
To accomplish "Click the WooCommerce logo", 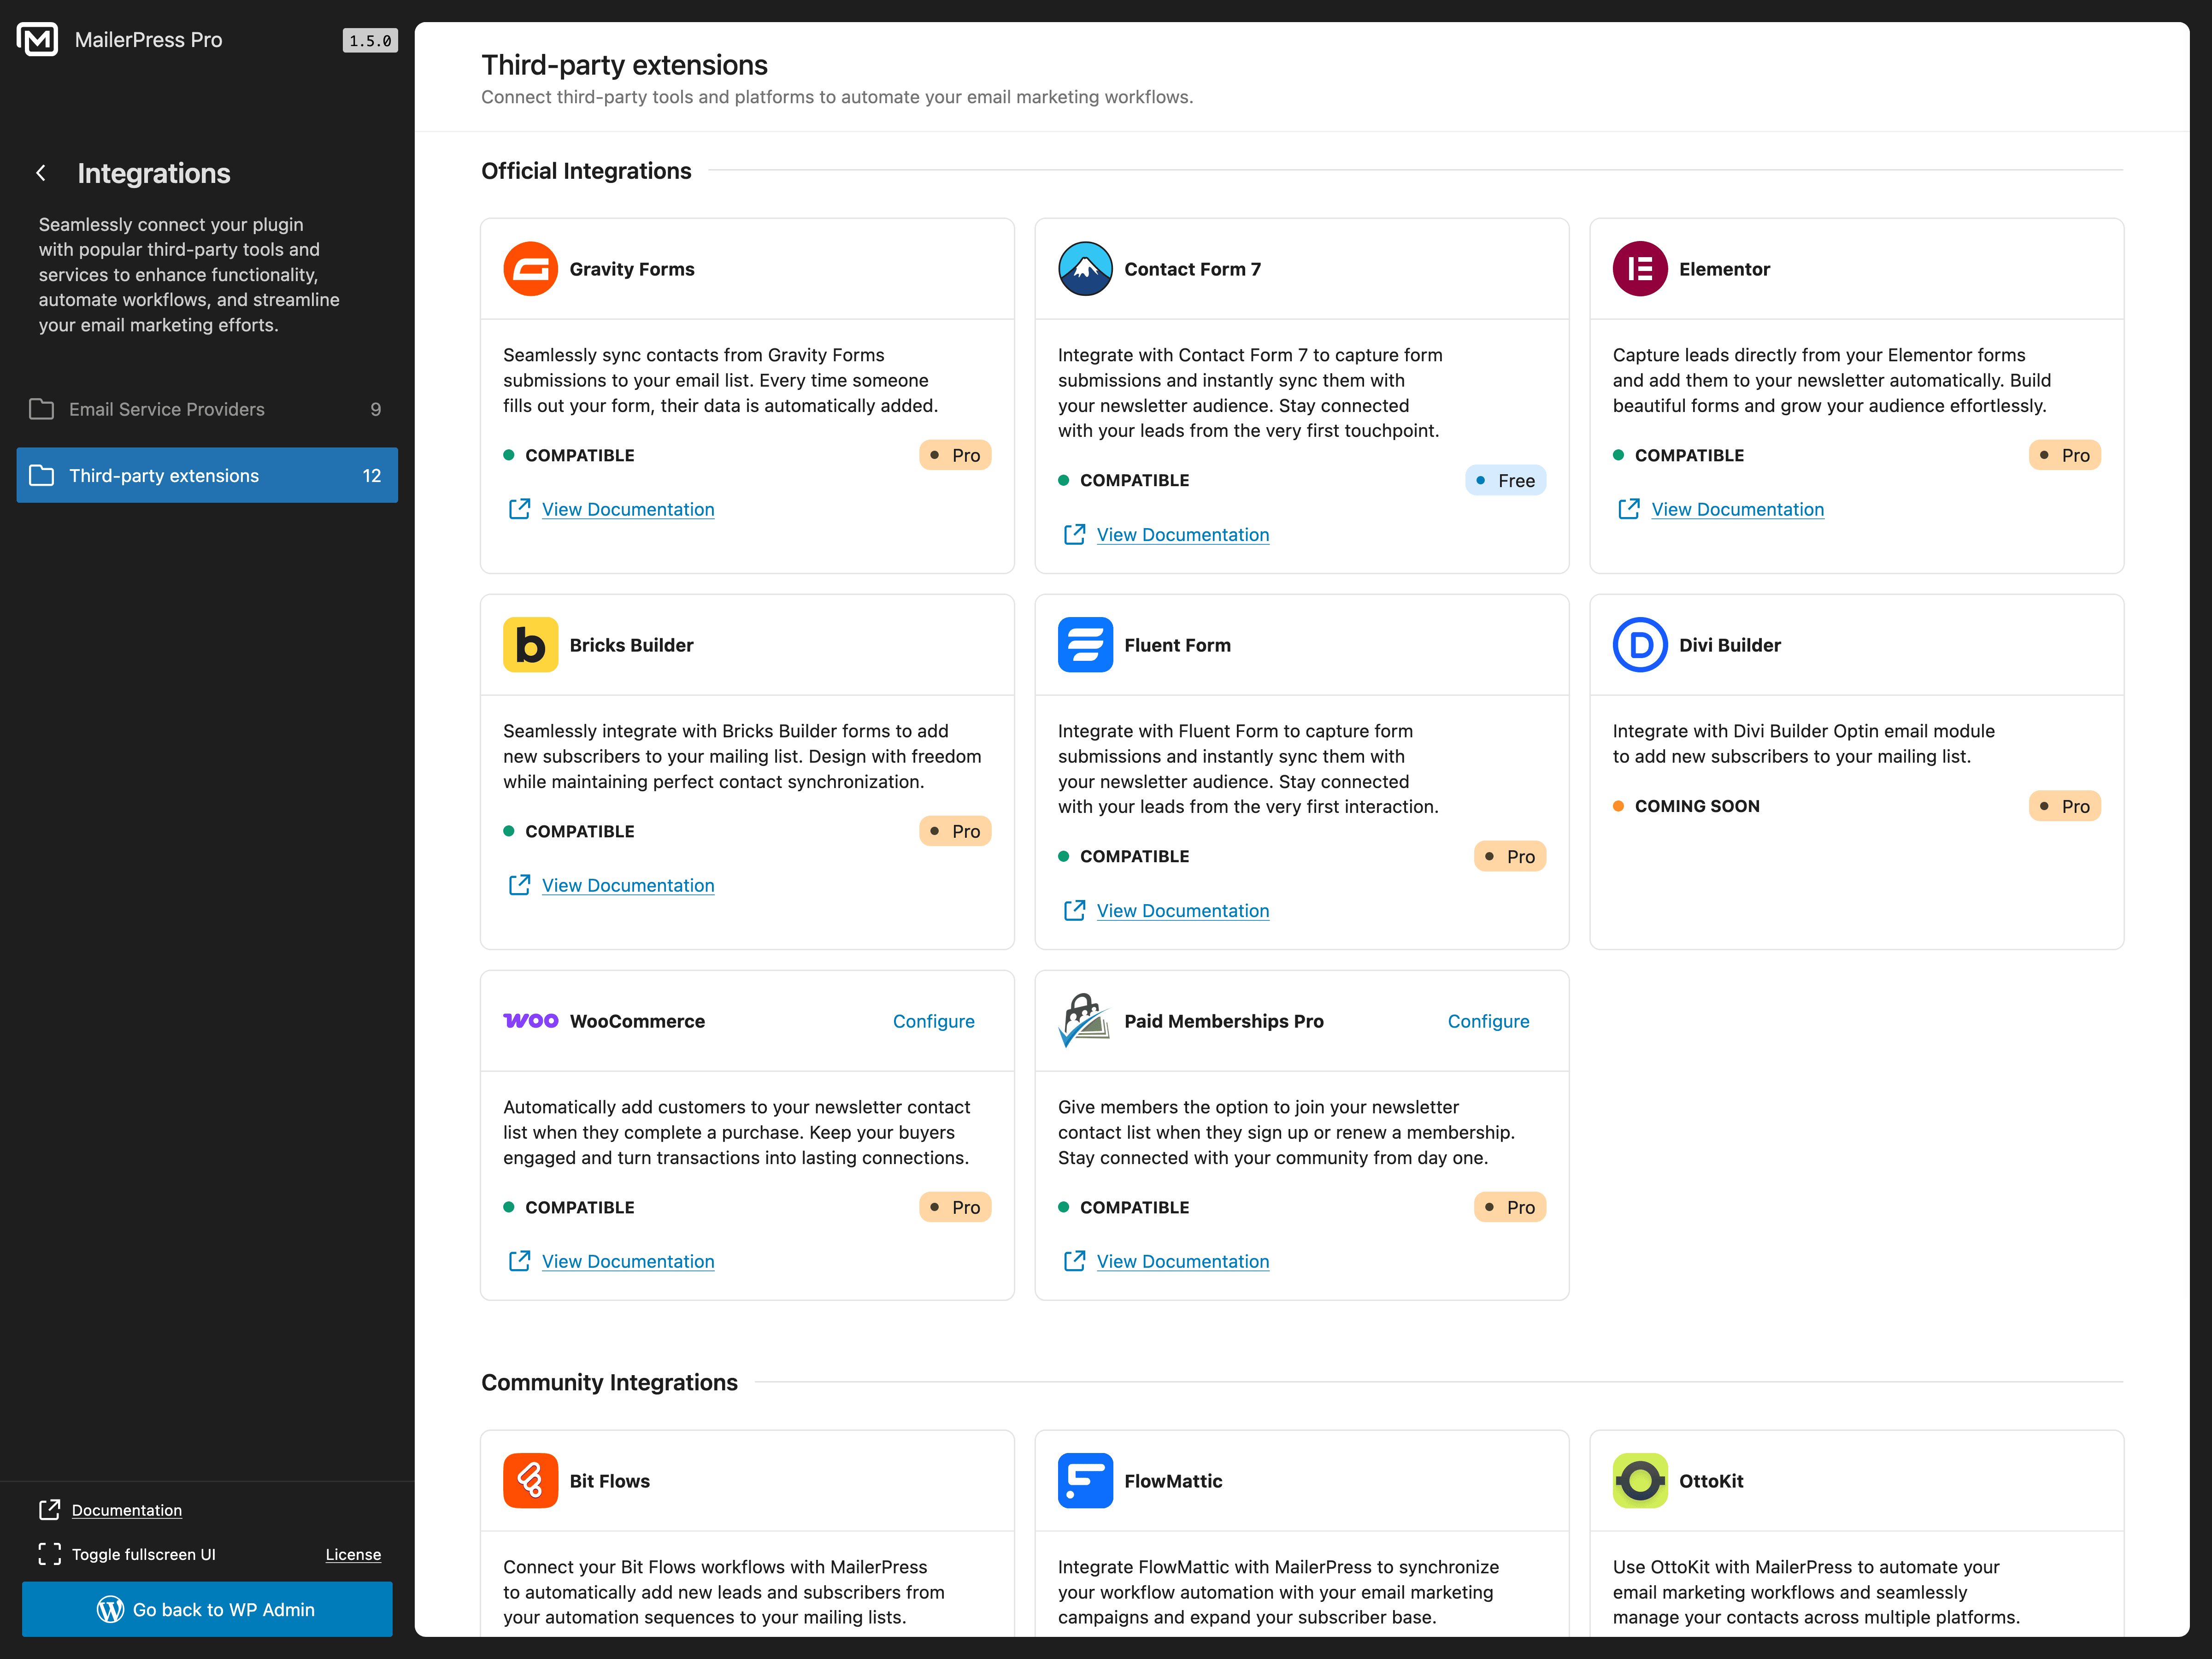I will pyautogui.click(x=531, y=1021).
